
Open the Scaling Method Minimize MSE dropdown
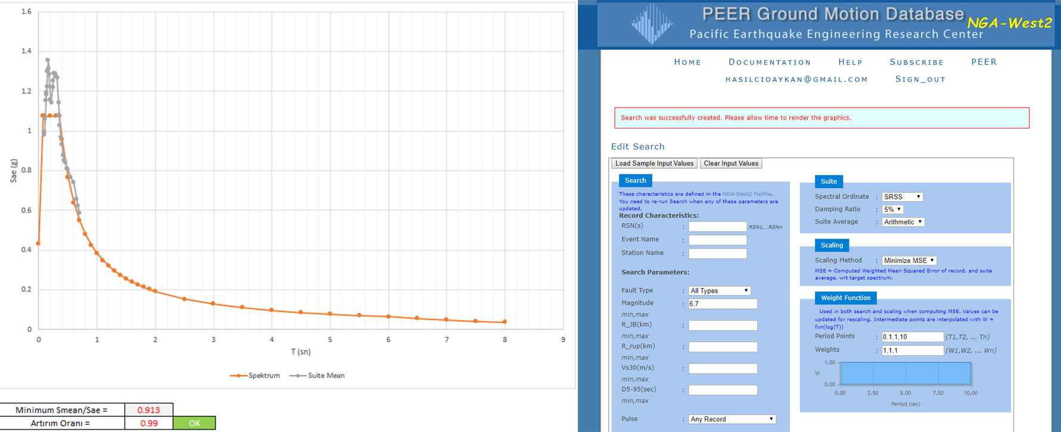[x=909, y=261]
